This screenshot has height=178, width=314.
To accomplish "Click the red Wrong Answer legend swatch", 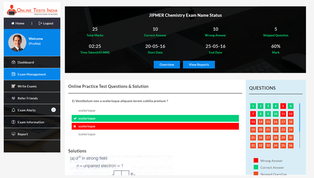I will pyautogui.click(x=256, y=161).
